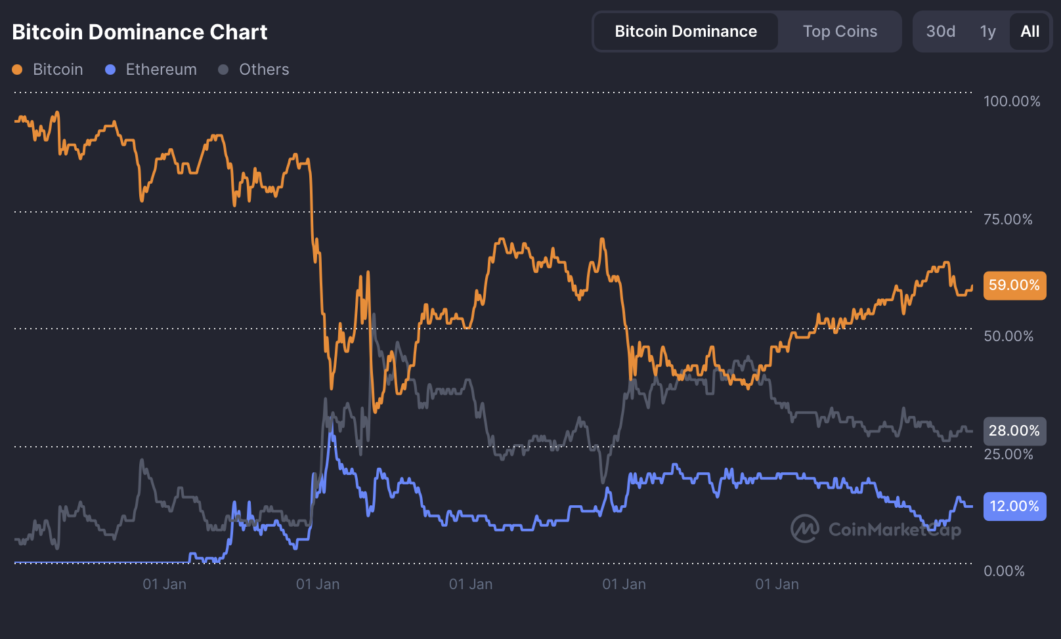Image resolution: width=1061 pixels, height=639 pixels.
Task: Click the Bitcoin Dominance Chart title
Action: pos(140,32)
